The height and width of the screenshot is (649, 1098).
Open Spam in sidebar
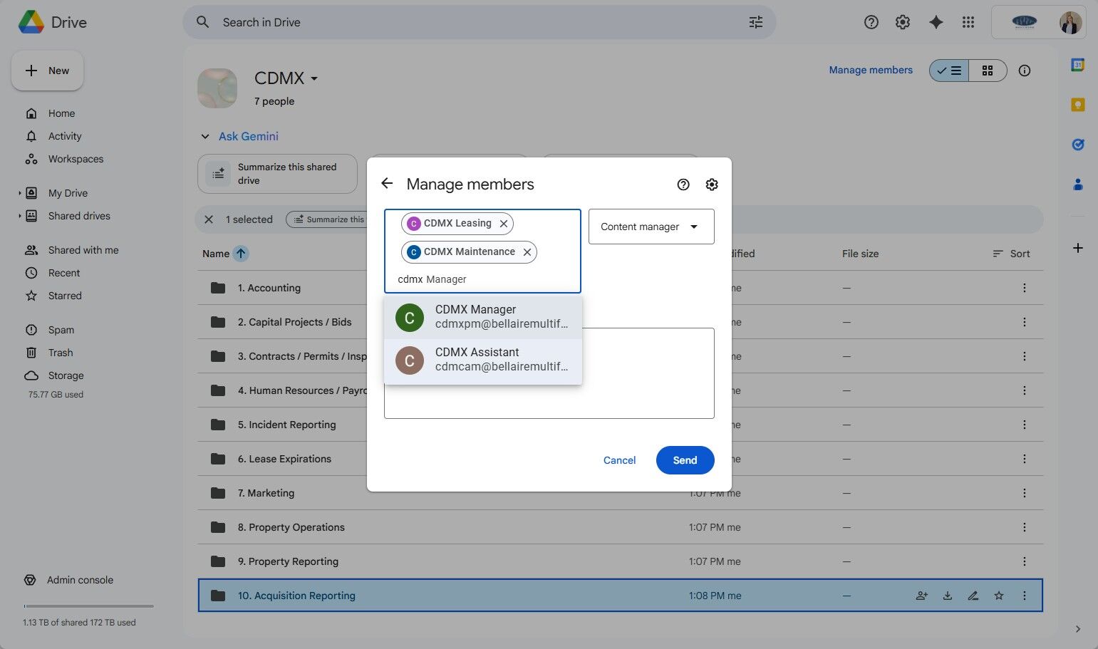61,330
